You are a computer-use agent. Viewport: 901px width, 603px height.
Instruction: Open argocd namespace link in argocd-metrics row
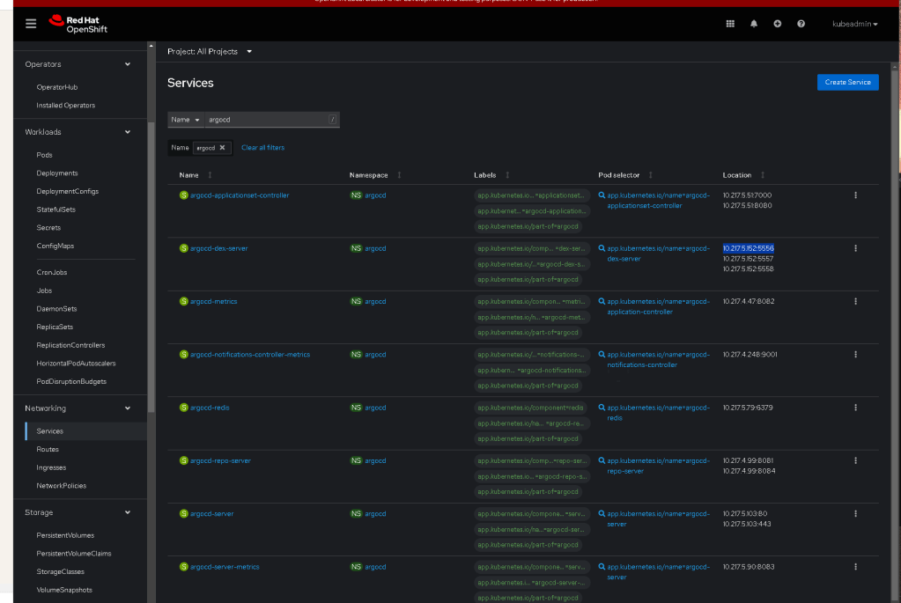tap(375, 301)
